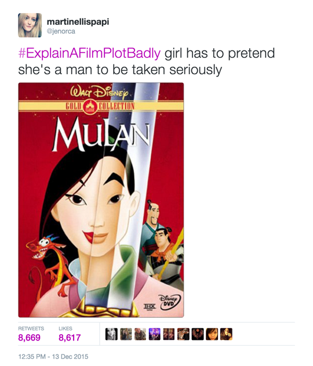313x366 pixels.
Task: View the 8,617 likes list
Action: [70, 338]
